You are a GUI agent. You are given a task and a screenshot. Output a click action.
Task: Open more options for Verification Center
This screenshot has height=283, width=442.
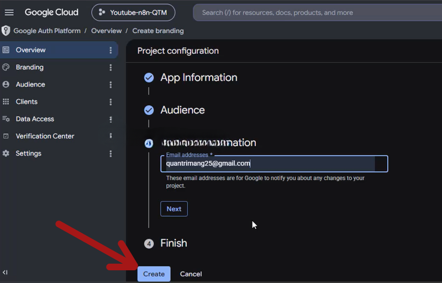pyautogui.click(x=110, y=136)
